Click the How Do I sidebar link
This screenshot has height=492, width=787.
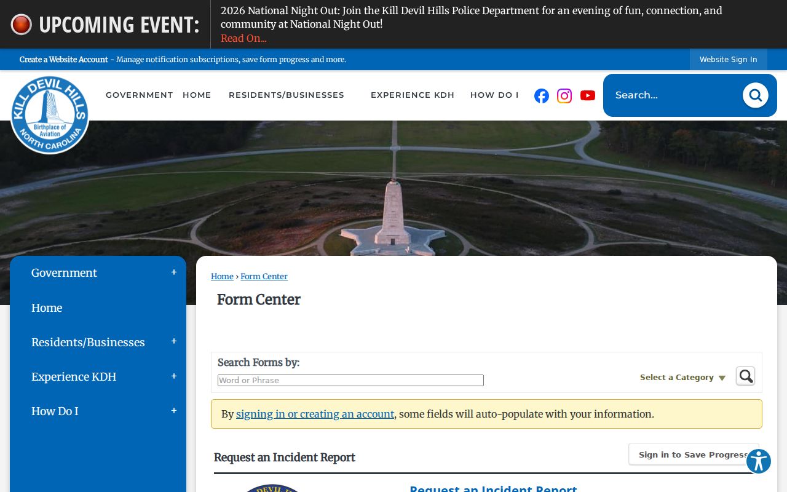(x=55, y=411)
